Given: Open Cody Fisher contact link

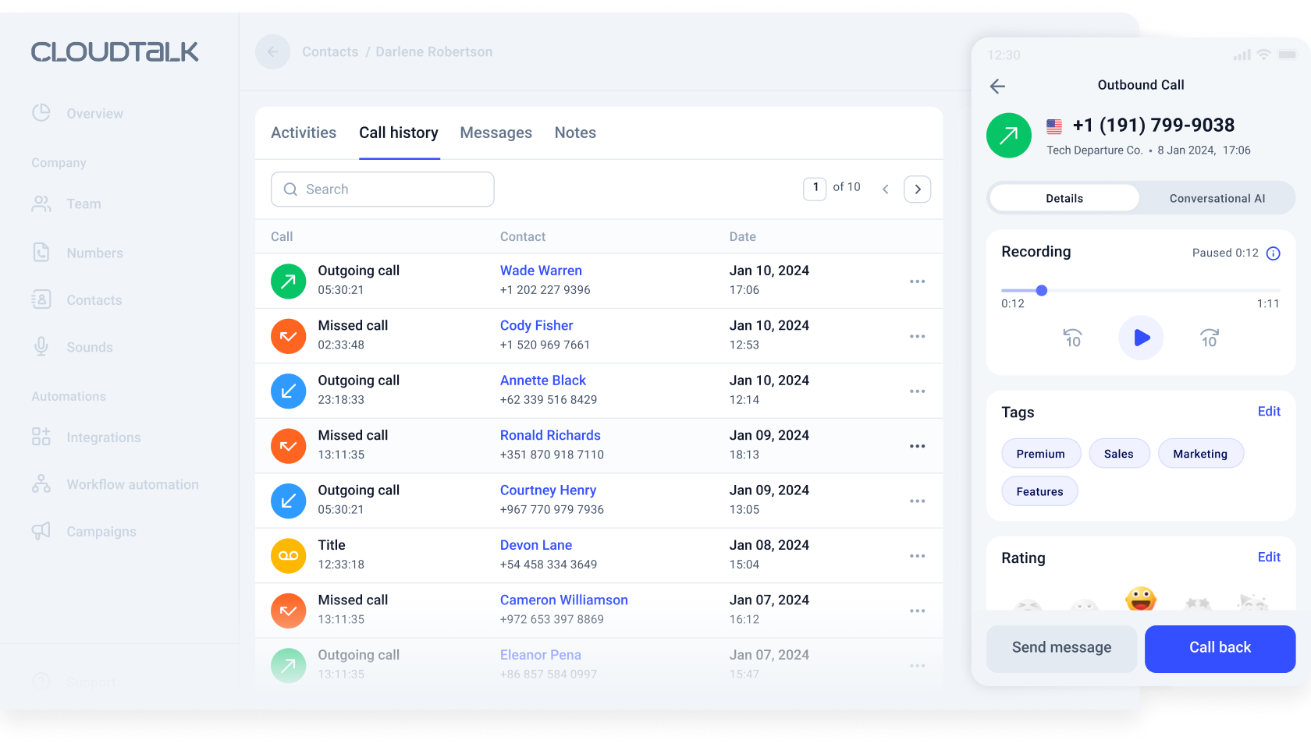Looking at the screenshot, I should (536, 326).
